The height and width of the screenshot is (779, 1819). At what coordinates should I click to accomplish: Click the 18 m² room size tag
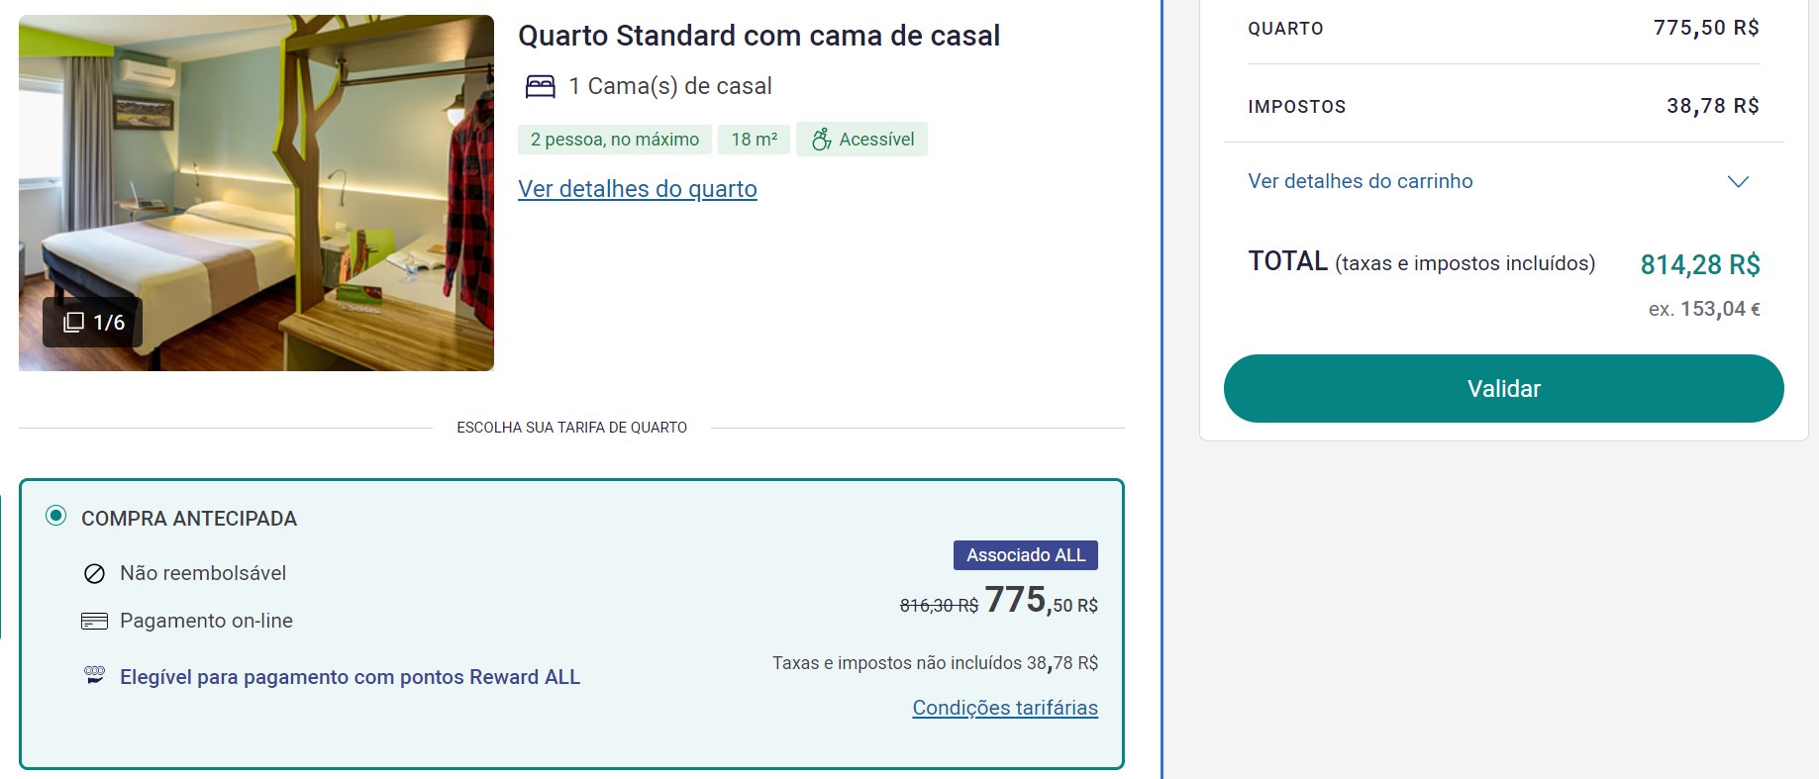coord(755,140)
